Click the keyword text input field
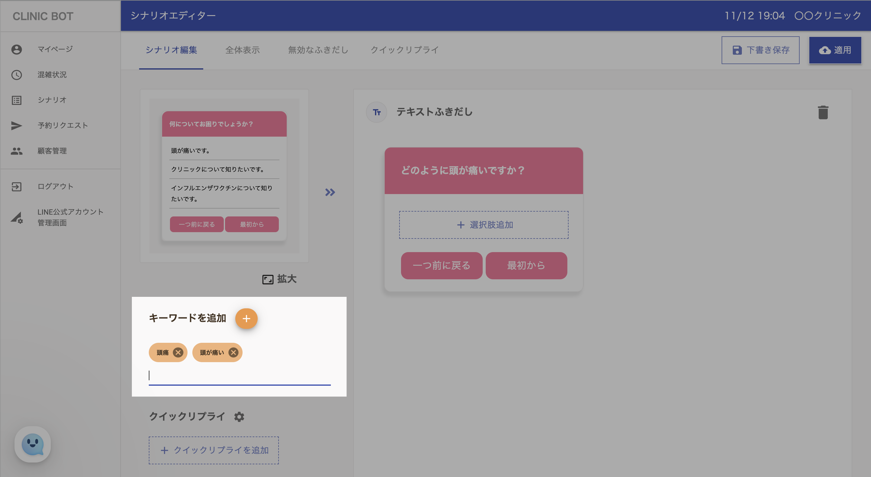Viewport: 871px width, 477px height. tap(240, 376)
